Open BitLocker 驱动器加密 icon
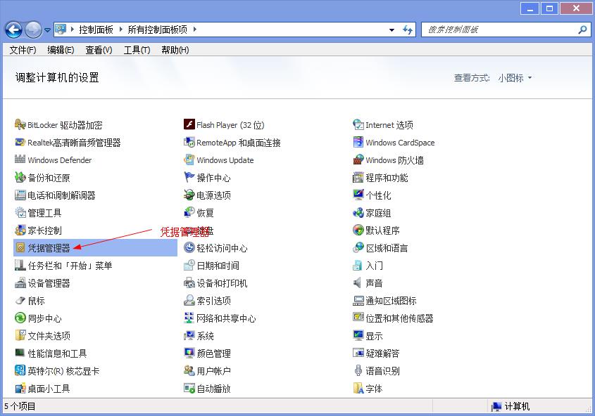Viewport: 595px width, 416px height. point(20,124)
